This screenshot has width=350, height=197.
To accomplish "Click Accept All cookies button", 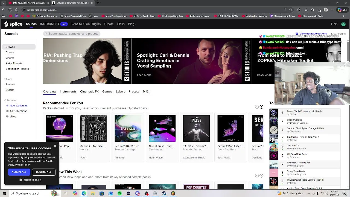I will (19, 172).
